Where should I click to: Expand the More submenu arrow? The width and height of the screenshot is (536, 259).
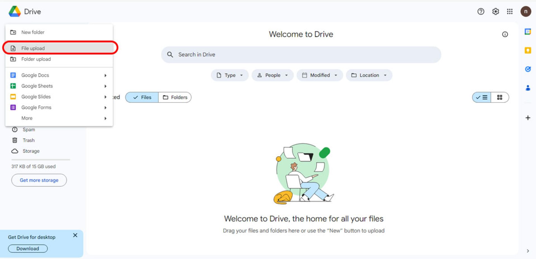pos(106,118)
